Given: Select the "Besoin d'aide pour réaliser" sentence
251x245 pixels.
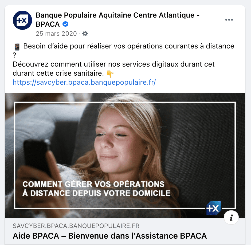Looking at the screenshot, I should pyautogui.click(x=129, y=46).
